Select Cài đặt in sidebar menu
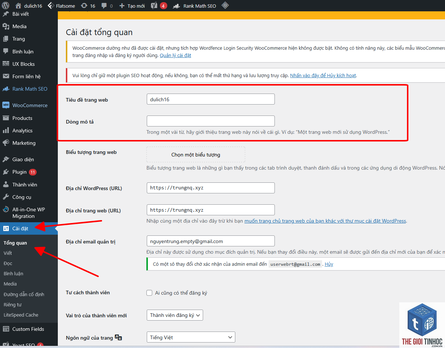This screenshot has width=445, height=348. coord(29,228)
